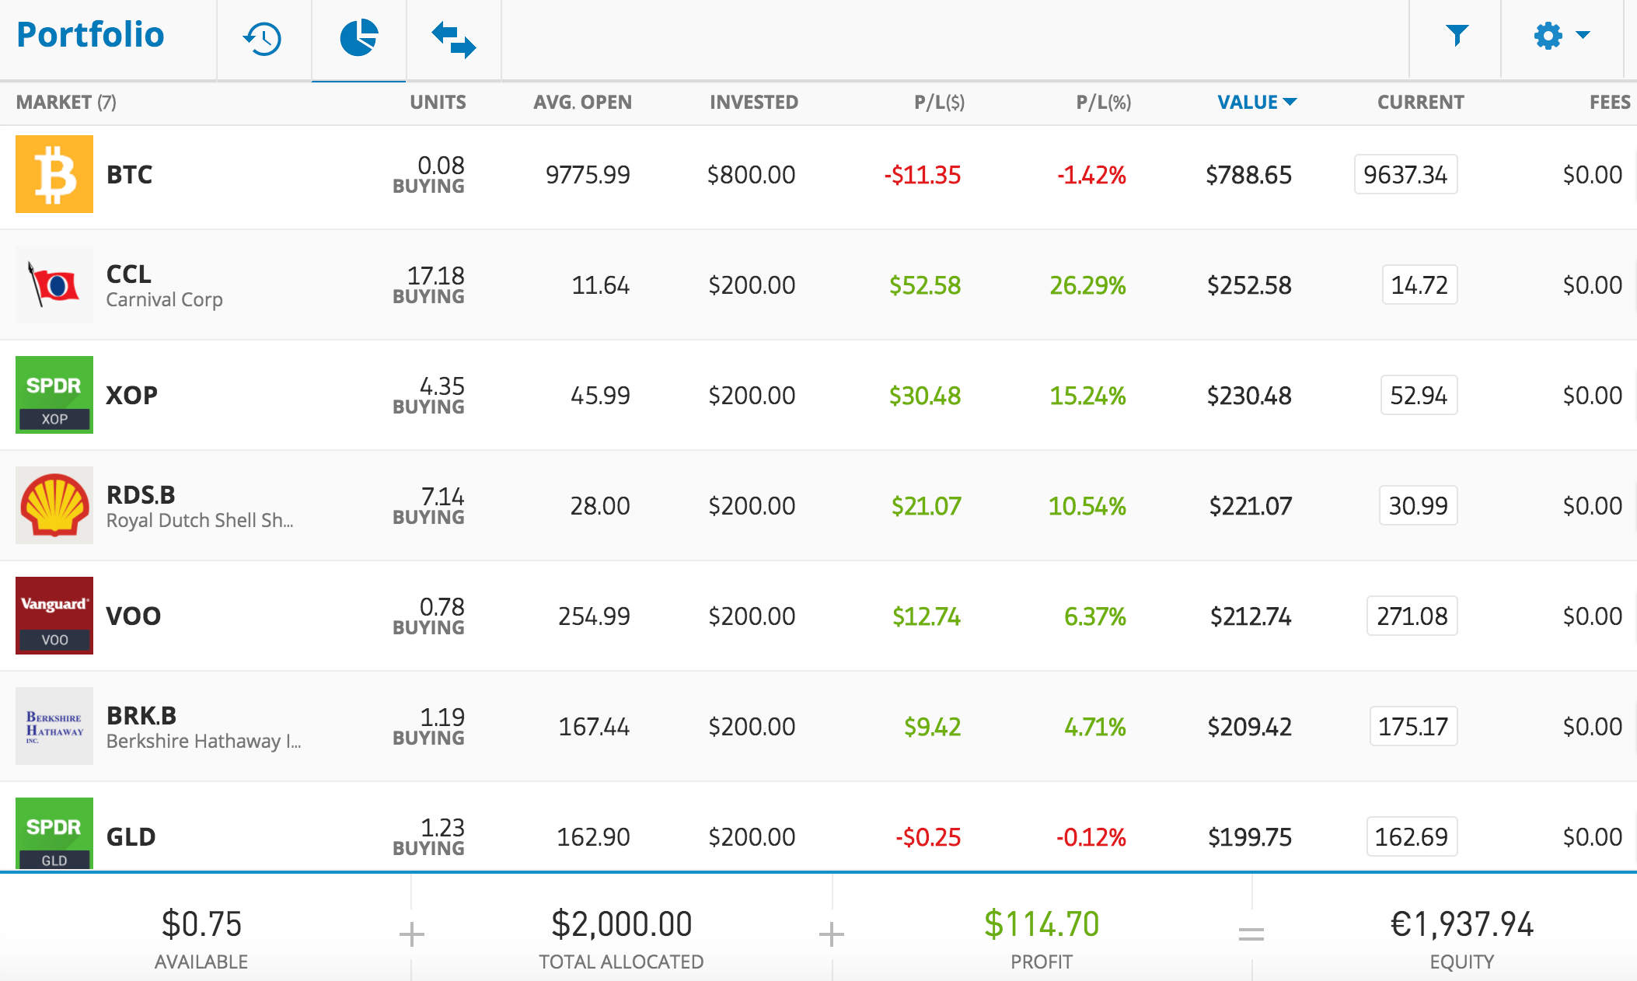Click CCL profit percentage 26.29%
Screen dimensions: 1637x981
pos(1087,285)
